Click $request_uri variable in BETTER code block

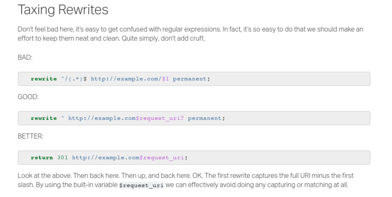(x=162, y=158)
